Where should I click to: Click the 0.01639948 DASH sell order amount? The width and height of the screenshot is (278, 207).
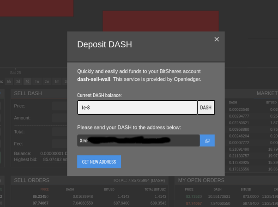point(83,196)
